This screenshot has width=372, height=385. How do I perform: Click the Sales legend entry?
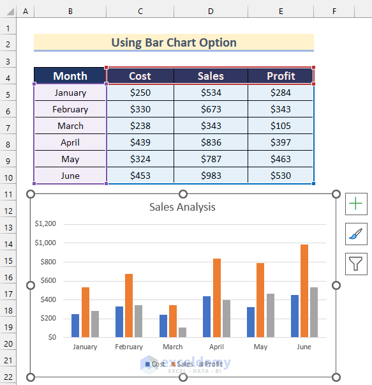182,364
